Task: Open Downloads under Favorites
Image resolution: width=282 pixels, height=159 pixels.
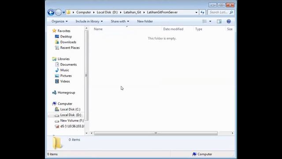Action: pyautogui.click(x=68, y=42)
